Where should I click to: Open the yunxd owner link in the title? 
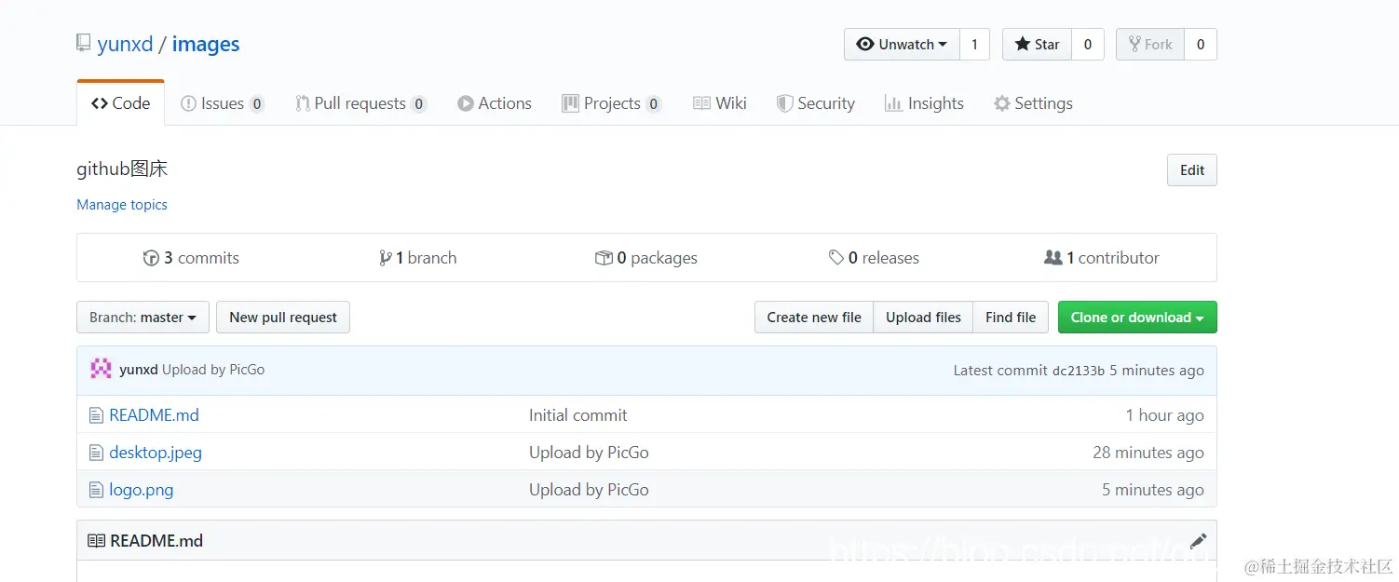125,44
